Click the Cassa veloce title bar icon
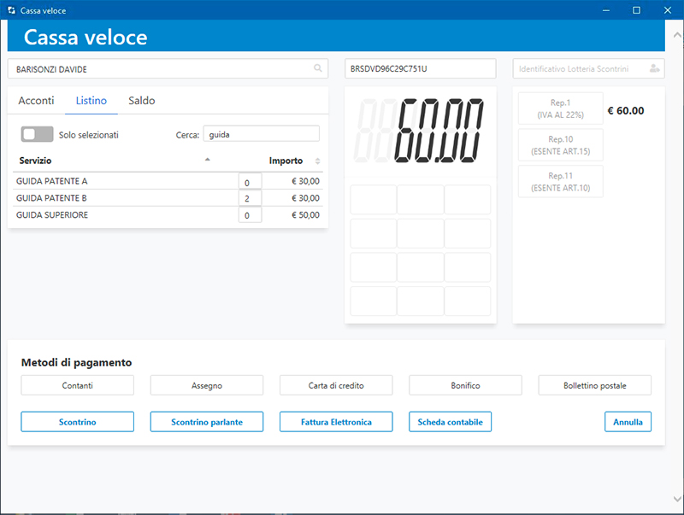 [x=10, y=10]
